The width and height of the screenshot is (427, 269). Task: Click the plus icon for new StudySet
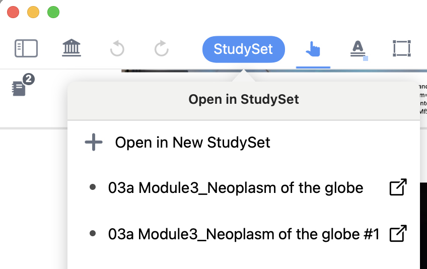[94, 143]
